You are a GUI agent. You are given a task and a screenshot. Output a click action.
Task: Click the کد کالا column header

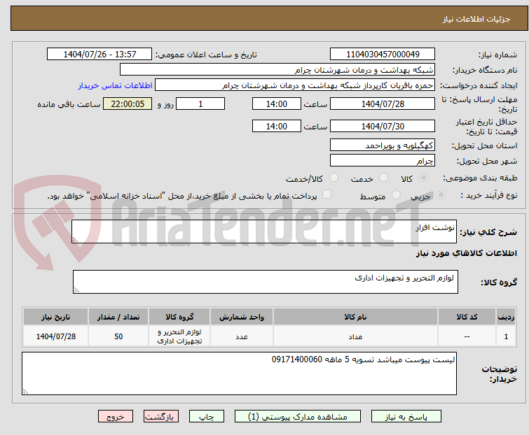click(467, 317)
